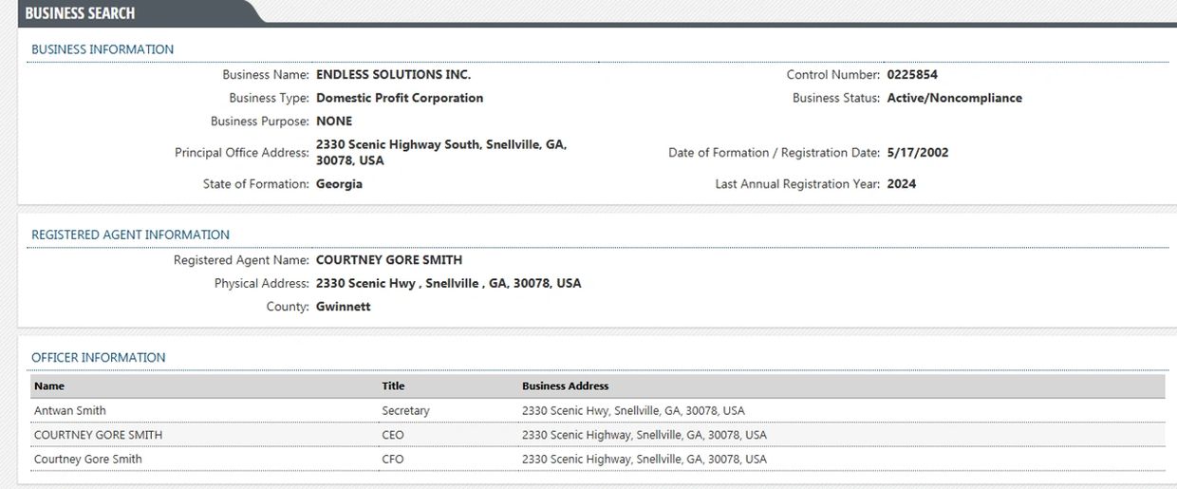
Task: Click the principal office address value
Action: (441, 153)
